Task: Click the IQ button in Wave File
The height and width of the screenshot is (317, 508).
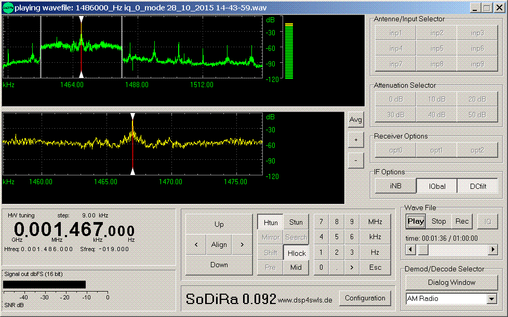Action: coord(488,222)
